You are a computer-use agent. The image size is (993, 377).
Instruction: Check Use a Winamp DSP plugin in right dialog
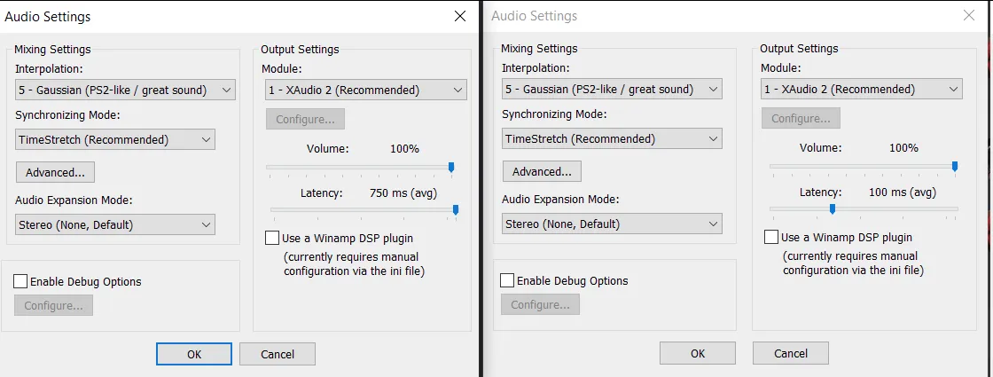[x=771, y=237]
